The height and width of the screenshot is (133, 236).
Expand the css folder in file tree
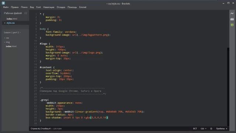(x=7, y=38)
